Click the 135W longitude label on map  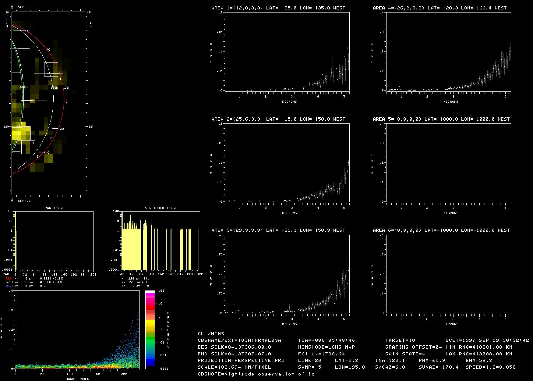54,88
